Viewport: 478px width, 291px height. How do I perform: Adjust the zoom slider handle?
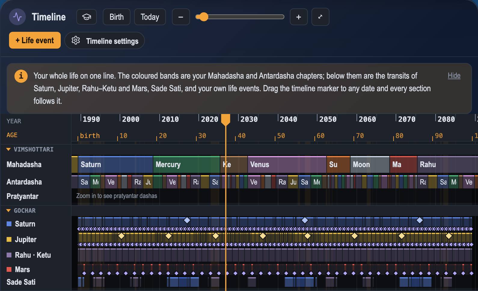[x=204, y=17]
